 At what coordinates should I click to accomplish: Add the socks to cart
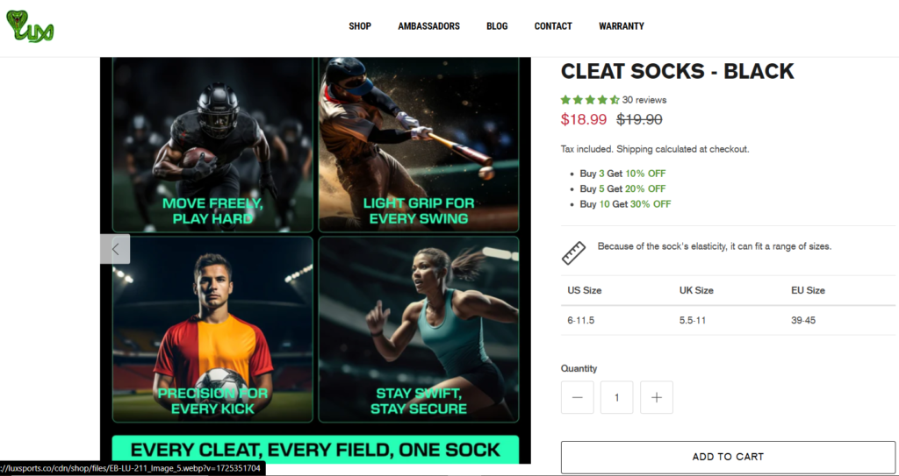pos(728,457)
